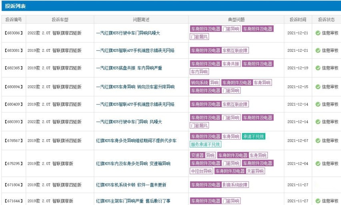Click complaint number 【671644】
The height and width of the screenshot is (205, 341).
point(14,201)
